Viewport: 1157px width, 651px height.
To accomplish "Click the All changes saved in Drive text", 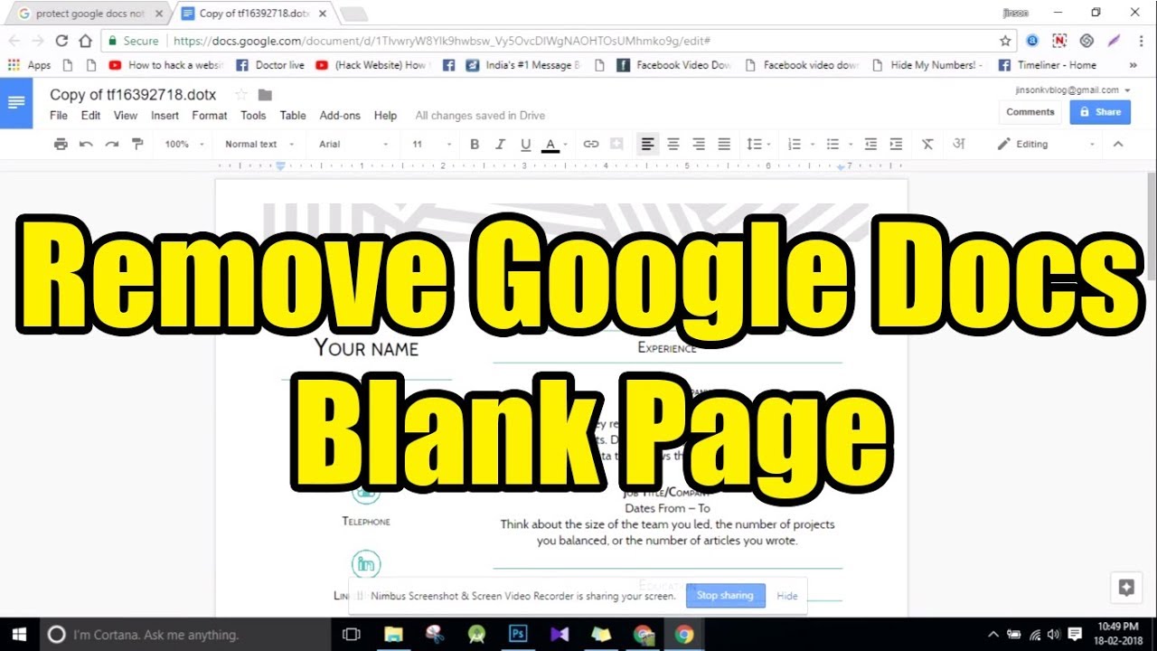I will point(480,116).
